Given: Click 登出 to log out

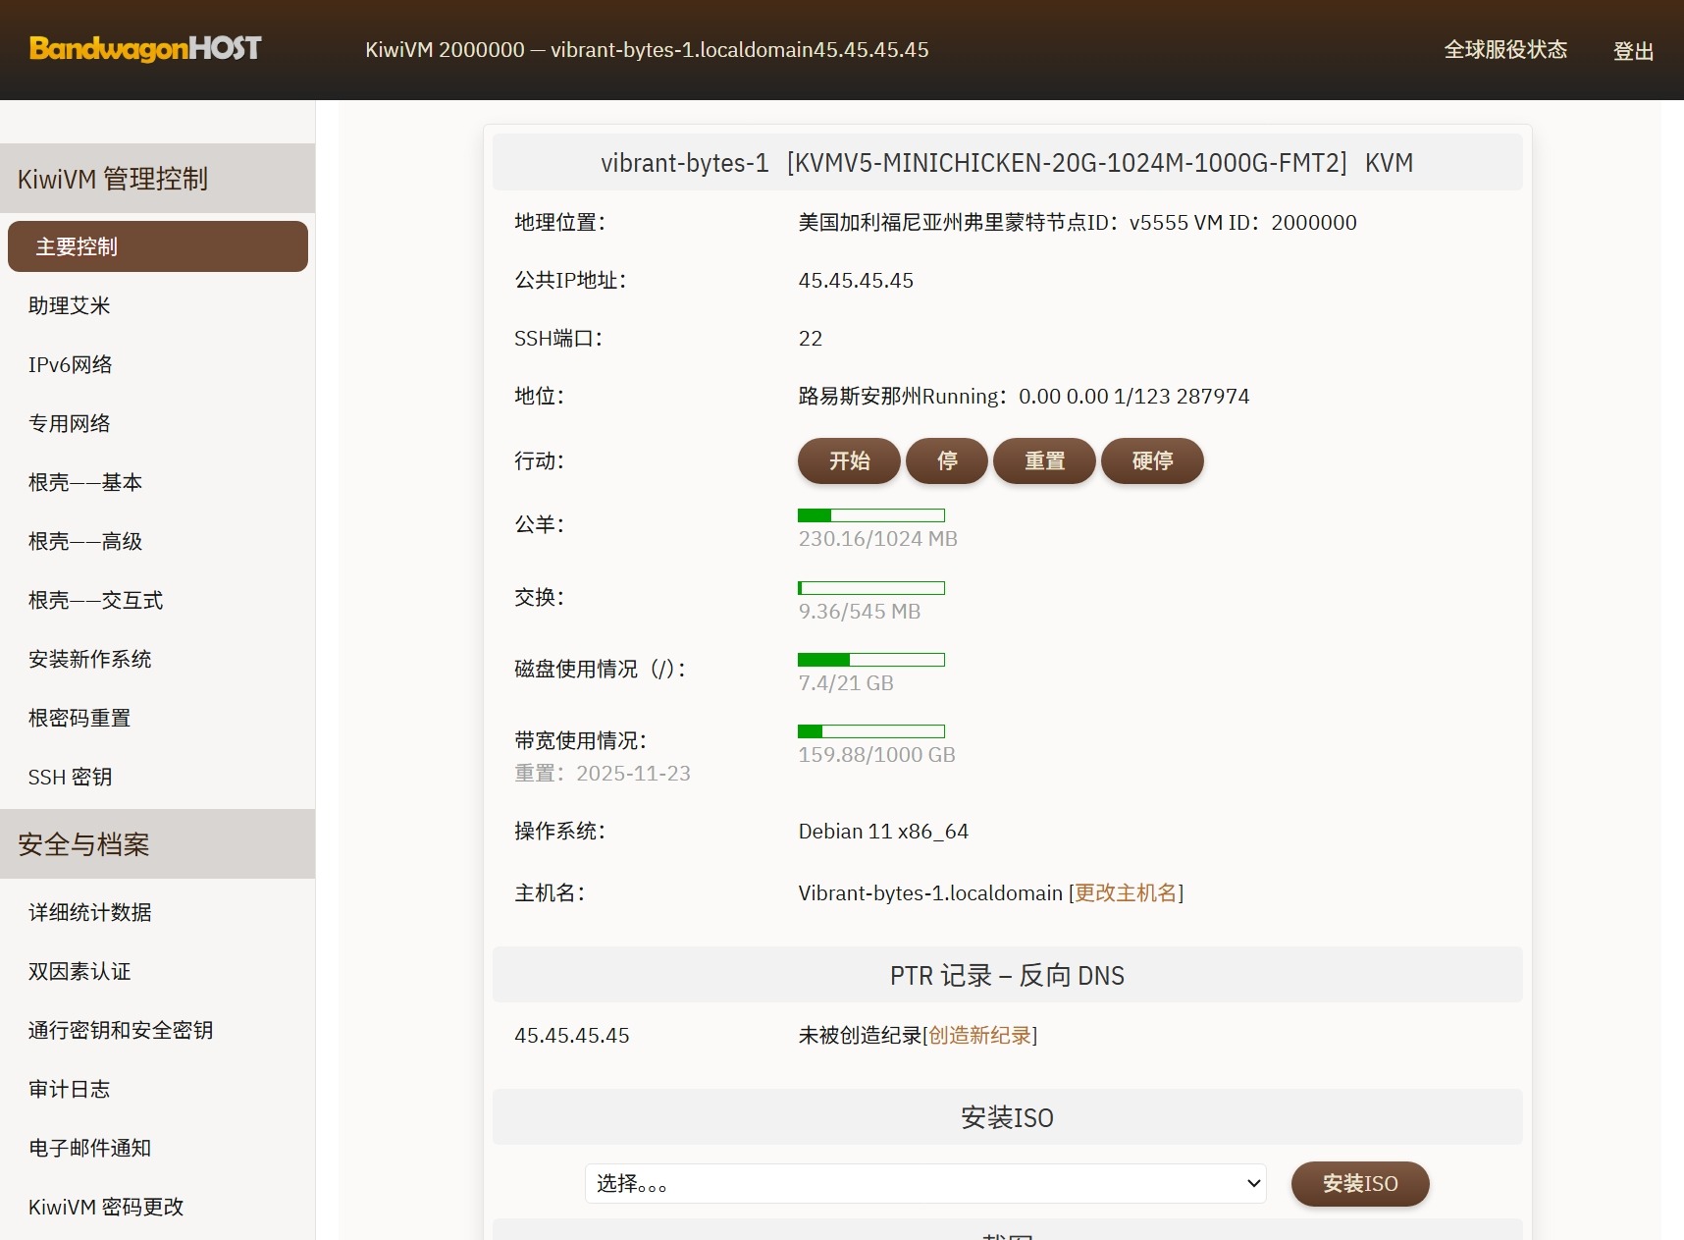Looking at the screenshot, I should click(x=1633, y=51).
